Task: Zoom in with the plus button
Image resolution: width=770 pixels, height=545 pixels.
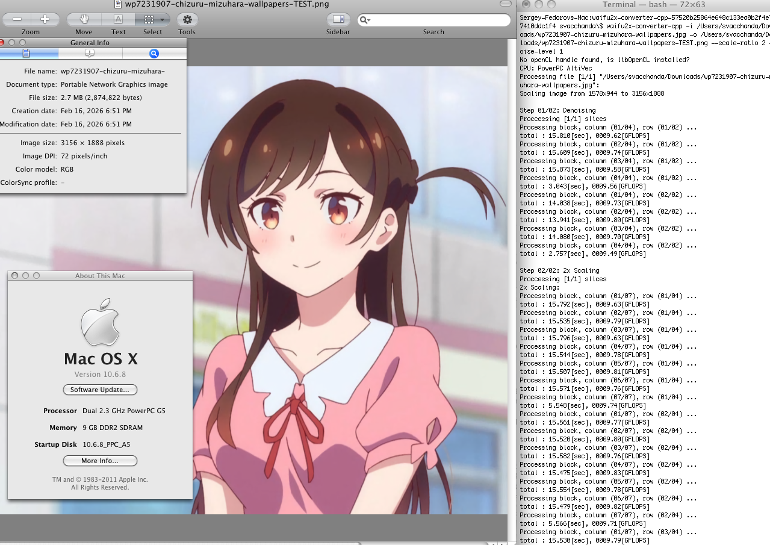Action: click(x=45, y=19)
